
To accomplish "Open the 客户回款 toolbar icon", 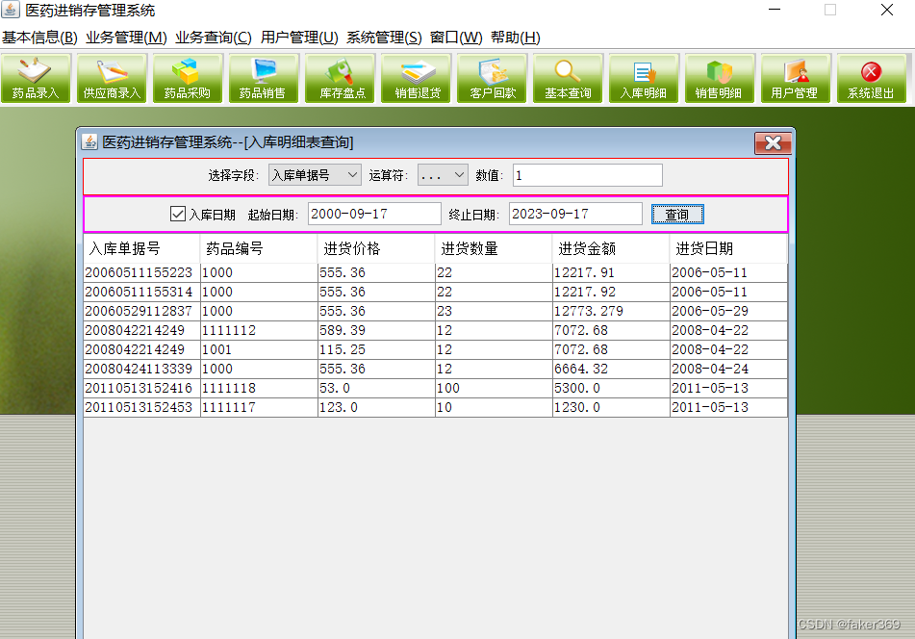I will [x=492, y=78].
